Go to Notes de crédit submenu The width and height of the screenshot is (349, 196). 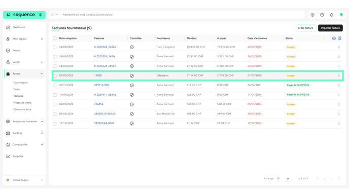click(x=22, y=103)
